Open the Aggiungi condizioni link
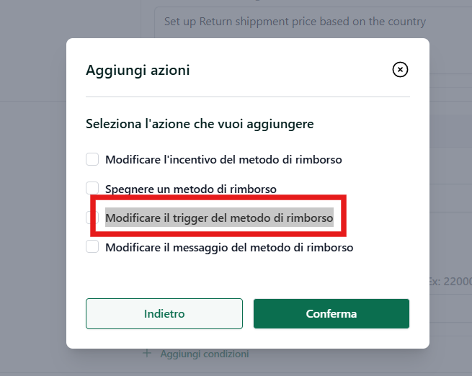The image size is (472, 376). click(x=205, y=354)
